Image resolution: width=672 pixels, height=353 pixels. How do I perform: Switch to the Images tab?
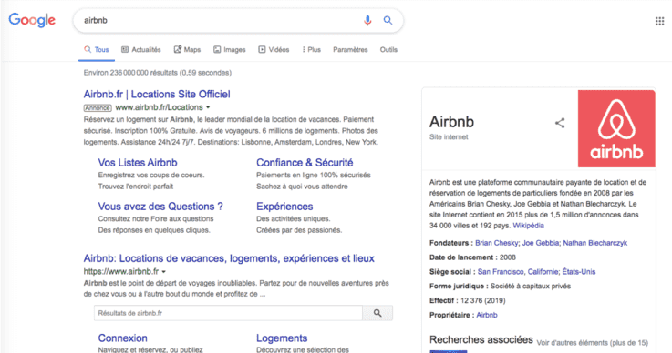pos(229,50)
